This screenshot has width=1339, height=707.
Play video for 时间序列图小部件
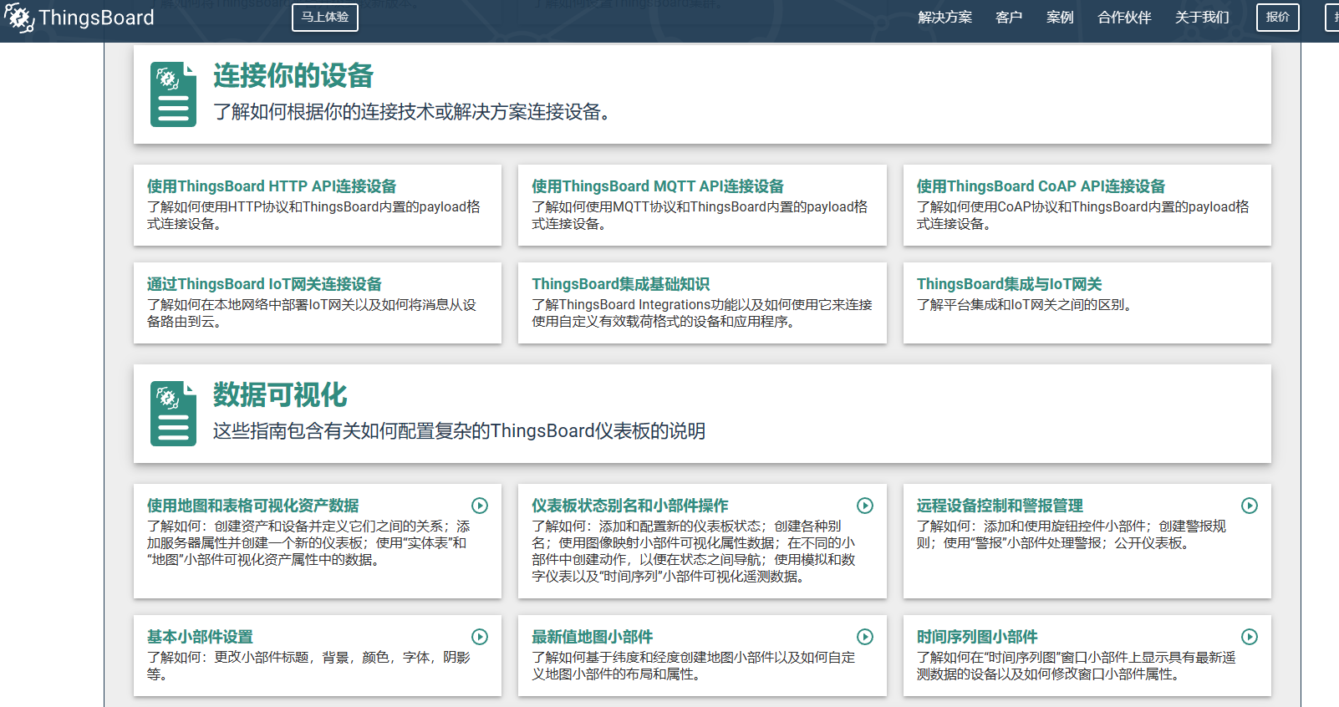tap(1250, 637)
